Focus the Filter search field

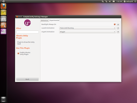(x=28, y=32)
